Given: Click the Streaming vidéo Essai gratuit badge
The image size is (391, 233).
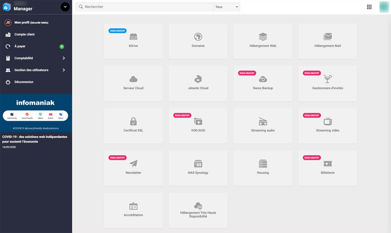Looking at the screenshot, I should coord(312,115).
